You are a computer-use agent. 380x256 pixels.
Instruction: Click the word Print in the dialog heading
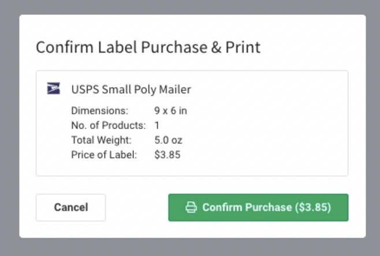tap(243, 47)
